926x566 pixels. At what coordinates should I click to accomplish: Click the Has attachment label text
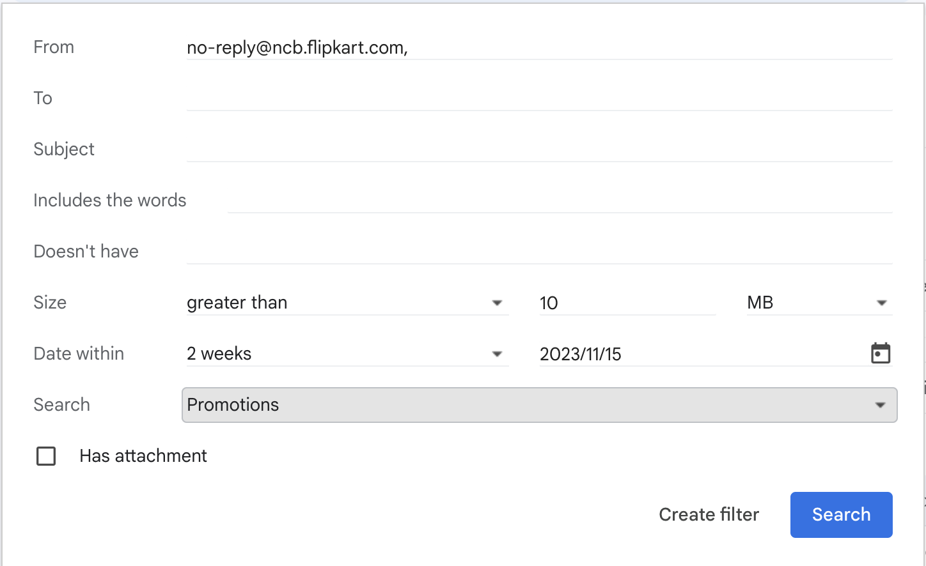pos(143,456)
